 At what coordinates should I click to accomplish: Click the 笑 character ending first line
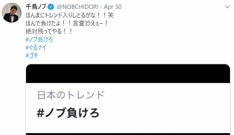(111, 15)
